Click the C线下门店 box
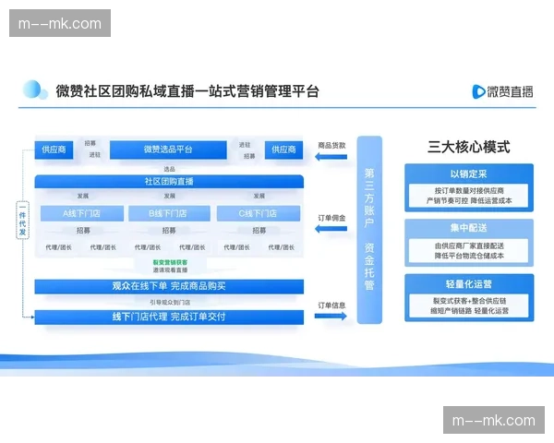554x443 pixels. pos(259,213)
